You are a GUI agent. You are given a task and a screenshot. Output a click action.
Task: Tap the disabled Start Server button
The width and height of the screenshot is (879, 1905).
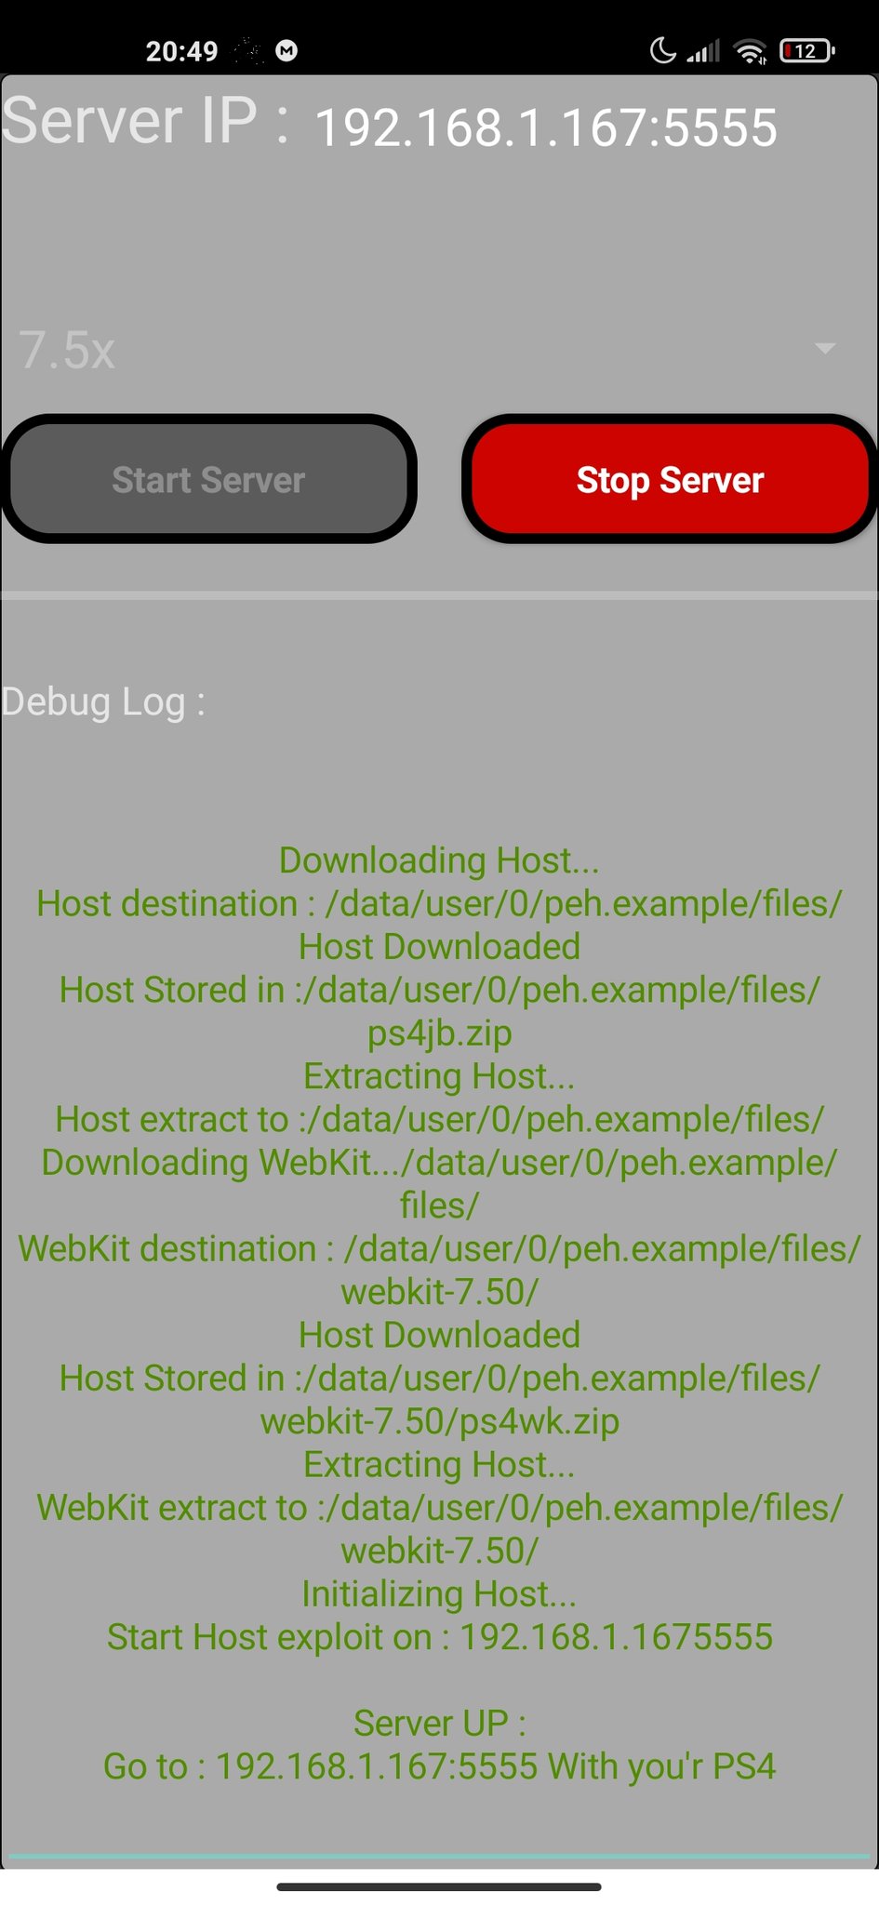click(x=209, y=479)
